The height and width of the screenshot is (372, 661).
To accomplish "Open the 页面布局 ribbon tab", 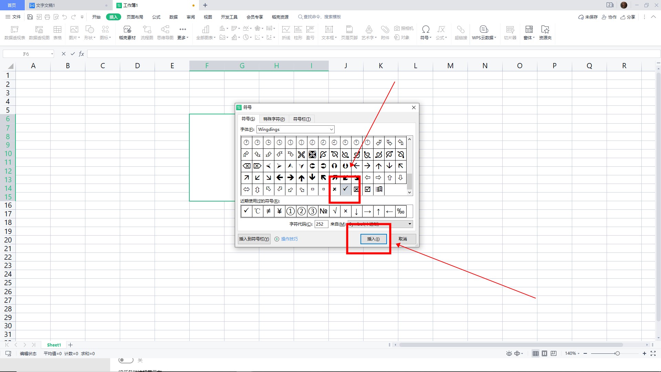I will 135,17.
